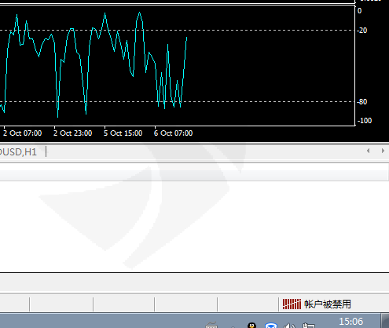Click the -80 indicator level label

[362, 102]
